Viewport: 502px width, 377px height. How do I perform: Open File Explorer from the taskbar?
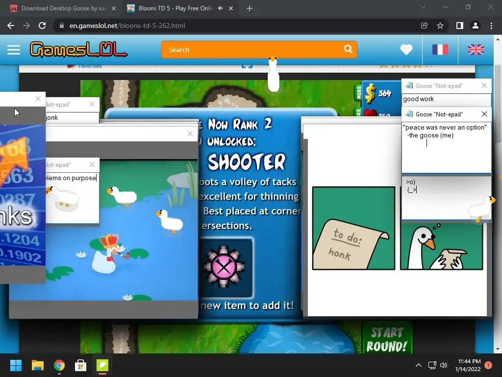coord(37,365)
